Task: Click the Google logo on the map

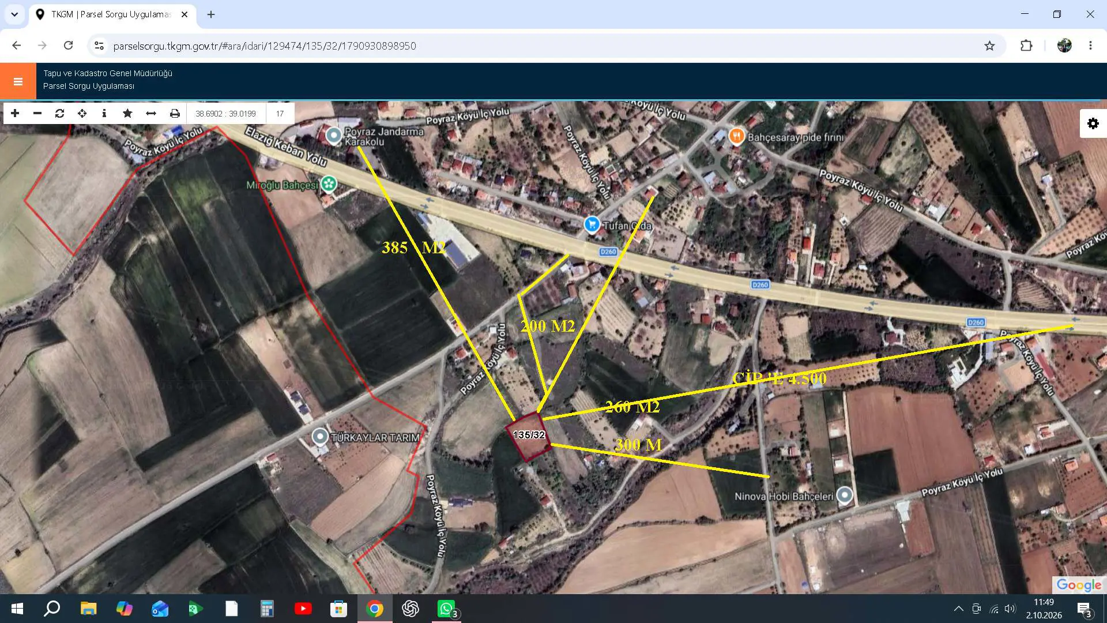Action: click(1079, 585)
